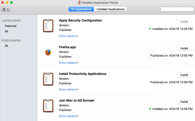
Task: Click 'Installed on: 4/24/18 12:56 PM' text
Action: pyautogui.click(x=172, y=109)
